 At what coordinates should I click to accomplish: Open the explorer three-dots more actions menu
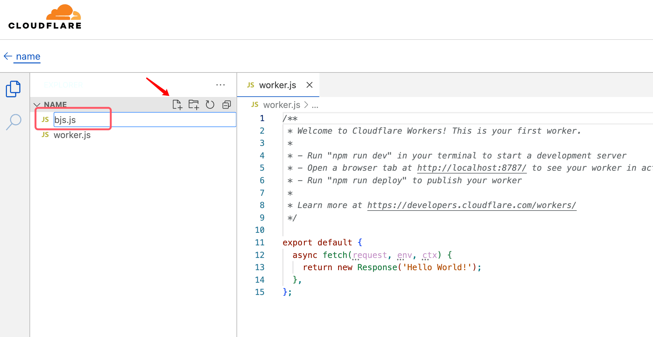(x=220, y=85)
